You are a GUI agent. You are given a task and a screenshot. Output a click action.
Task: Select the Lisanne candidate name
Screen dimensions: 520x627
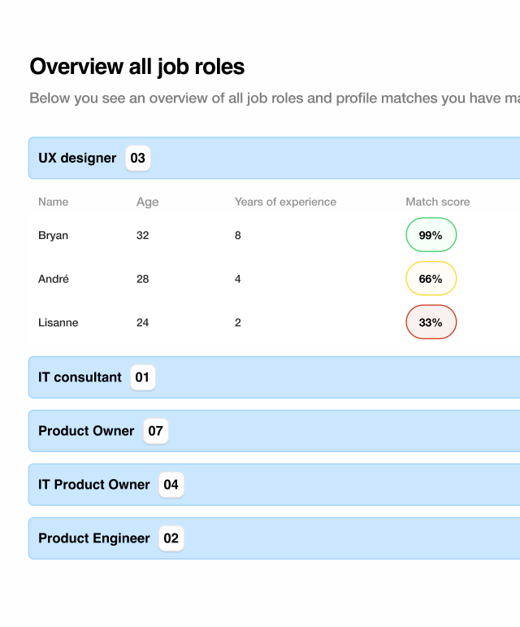pos(58,322)
